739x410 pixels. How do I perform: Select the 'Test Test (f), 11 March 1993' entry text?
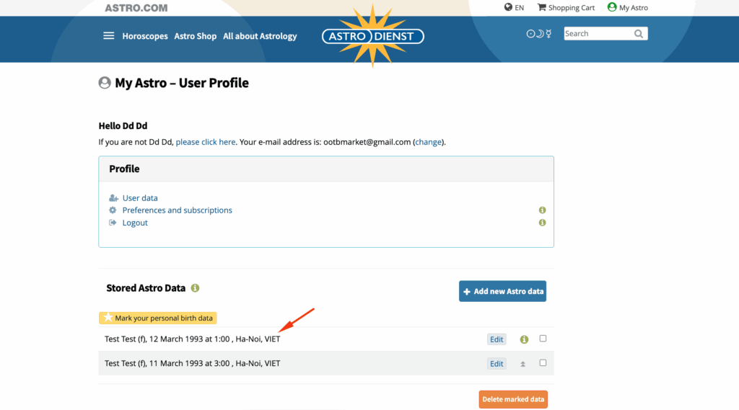pos(192,363)
